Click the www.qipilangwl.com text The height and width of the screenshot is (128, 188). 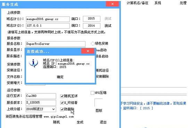click(x=59, y=117)
